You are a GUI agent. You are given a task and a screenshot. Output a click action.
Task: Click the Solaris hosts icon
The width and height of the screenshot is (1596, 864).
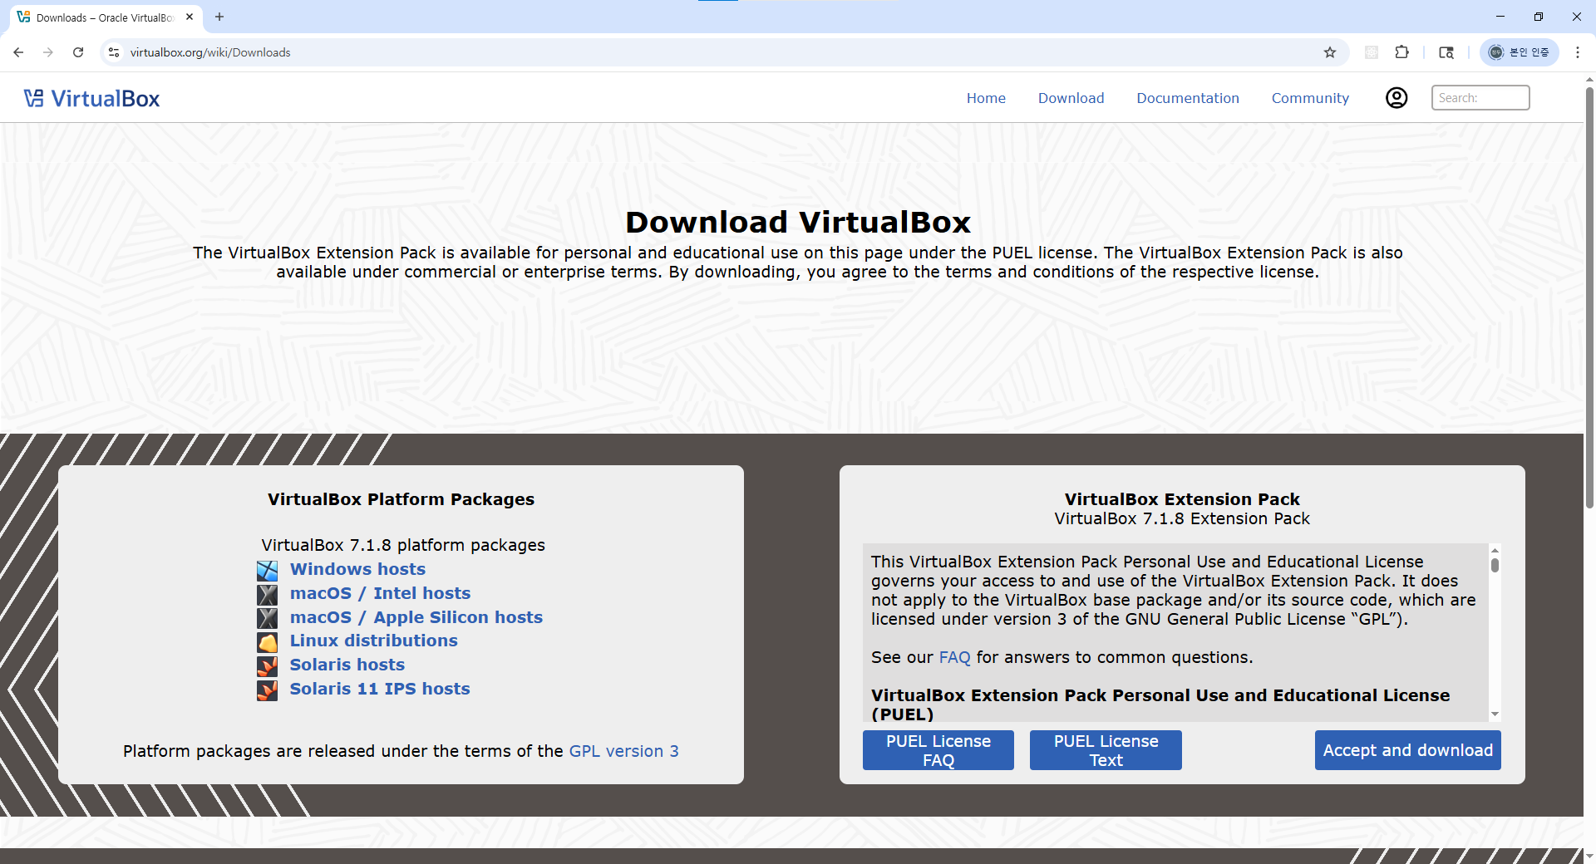click(x=267, y=666)
